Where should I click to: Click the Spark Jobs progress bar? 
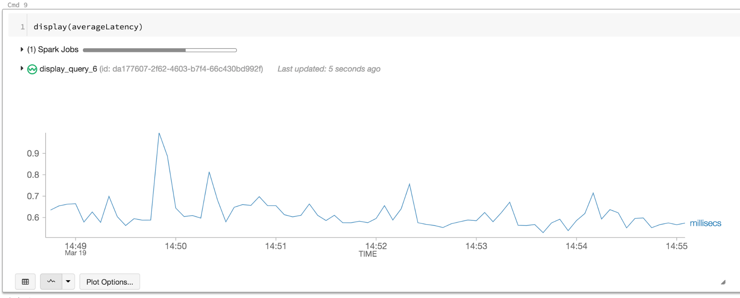pyautogui.click(x=160, y=50)
